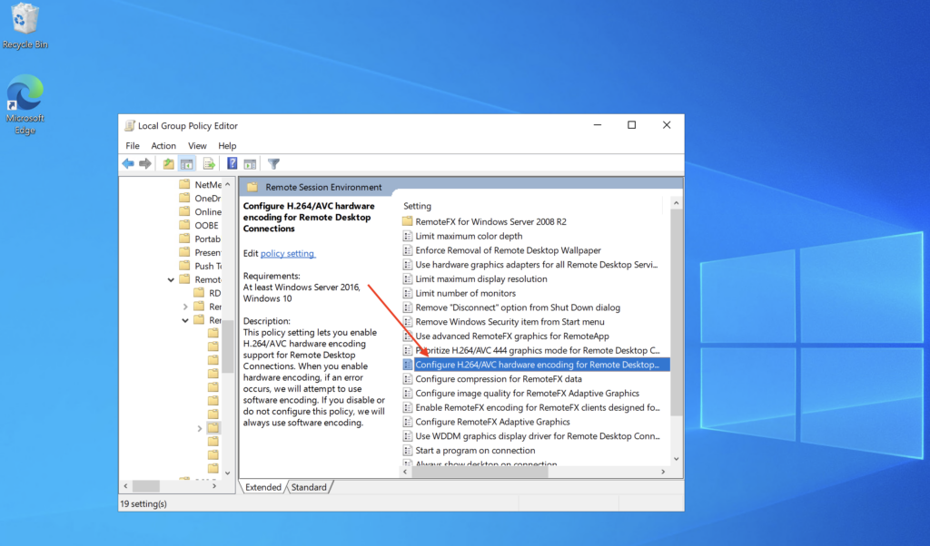
Task: Select Configure image quality for RemoteFX Adaptive Graphics
Action: tap(527, 394)
